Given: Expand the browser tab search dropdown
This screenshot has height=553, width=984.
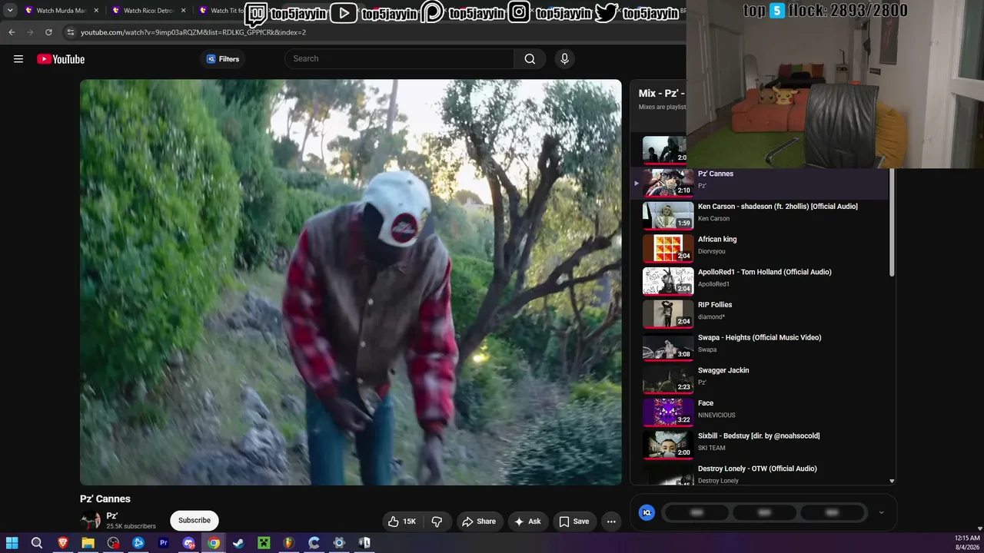Looking at the screenshot, I should click(10, 11).
